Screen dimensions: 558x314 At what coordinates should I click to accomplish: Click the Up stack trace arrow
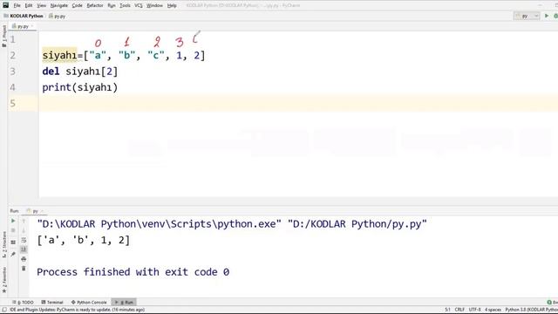click(24, 221)
